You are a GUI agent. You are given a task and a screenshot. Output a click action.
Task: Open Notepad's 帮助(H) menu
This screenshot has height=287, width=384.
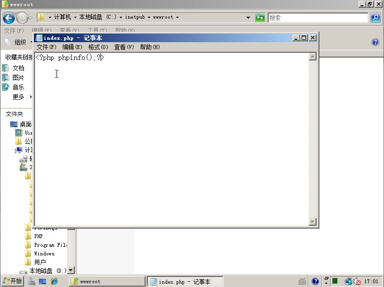(150, 47)
